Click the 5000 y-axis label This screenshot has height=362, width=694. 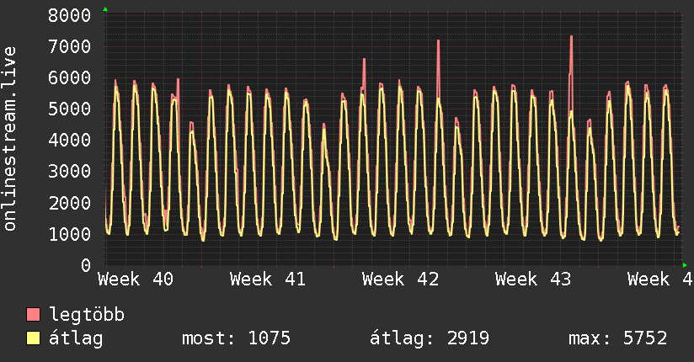[x=70, y=109]
